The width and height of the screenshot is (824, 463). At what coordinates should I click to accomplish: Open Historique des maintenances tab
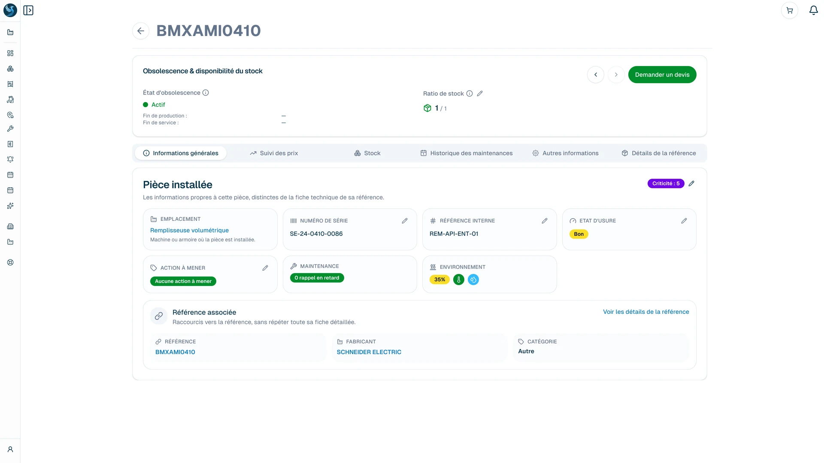(467, 153)
